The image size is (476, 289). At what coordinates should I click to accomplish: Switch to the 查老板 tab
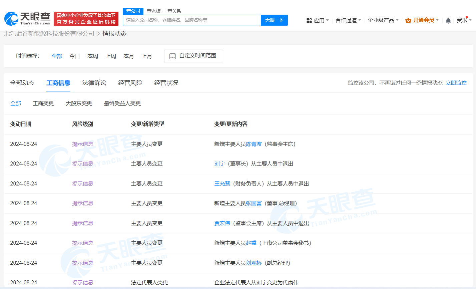[154, 11]
